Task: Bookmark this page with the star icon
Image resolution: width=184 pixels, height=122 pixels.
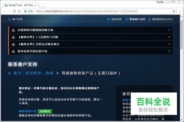Action: click(174, 11)
